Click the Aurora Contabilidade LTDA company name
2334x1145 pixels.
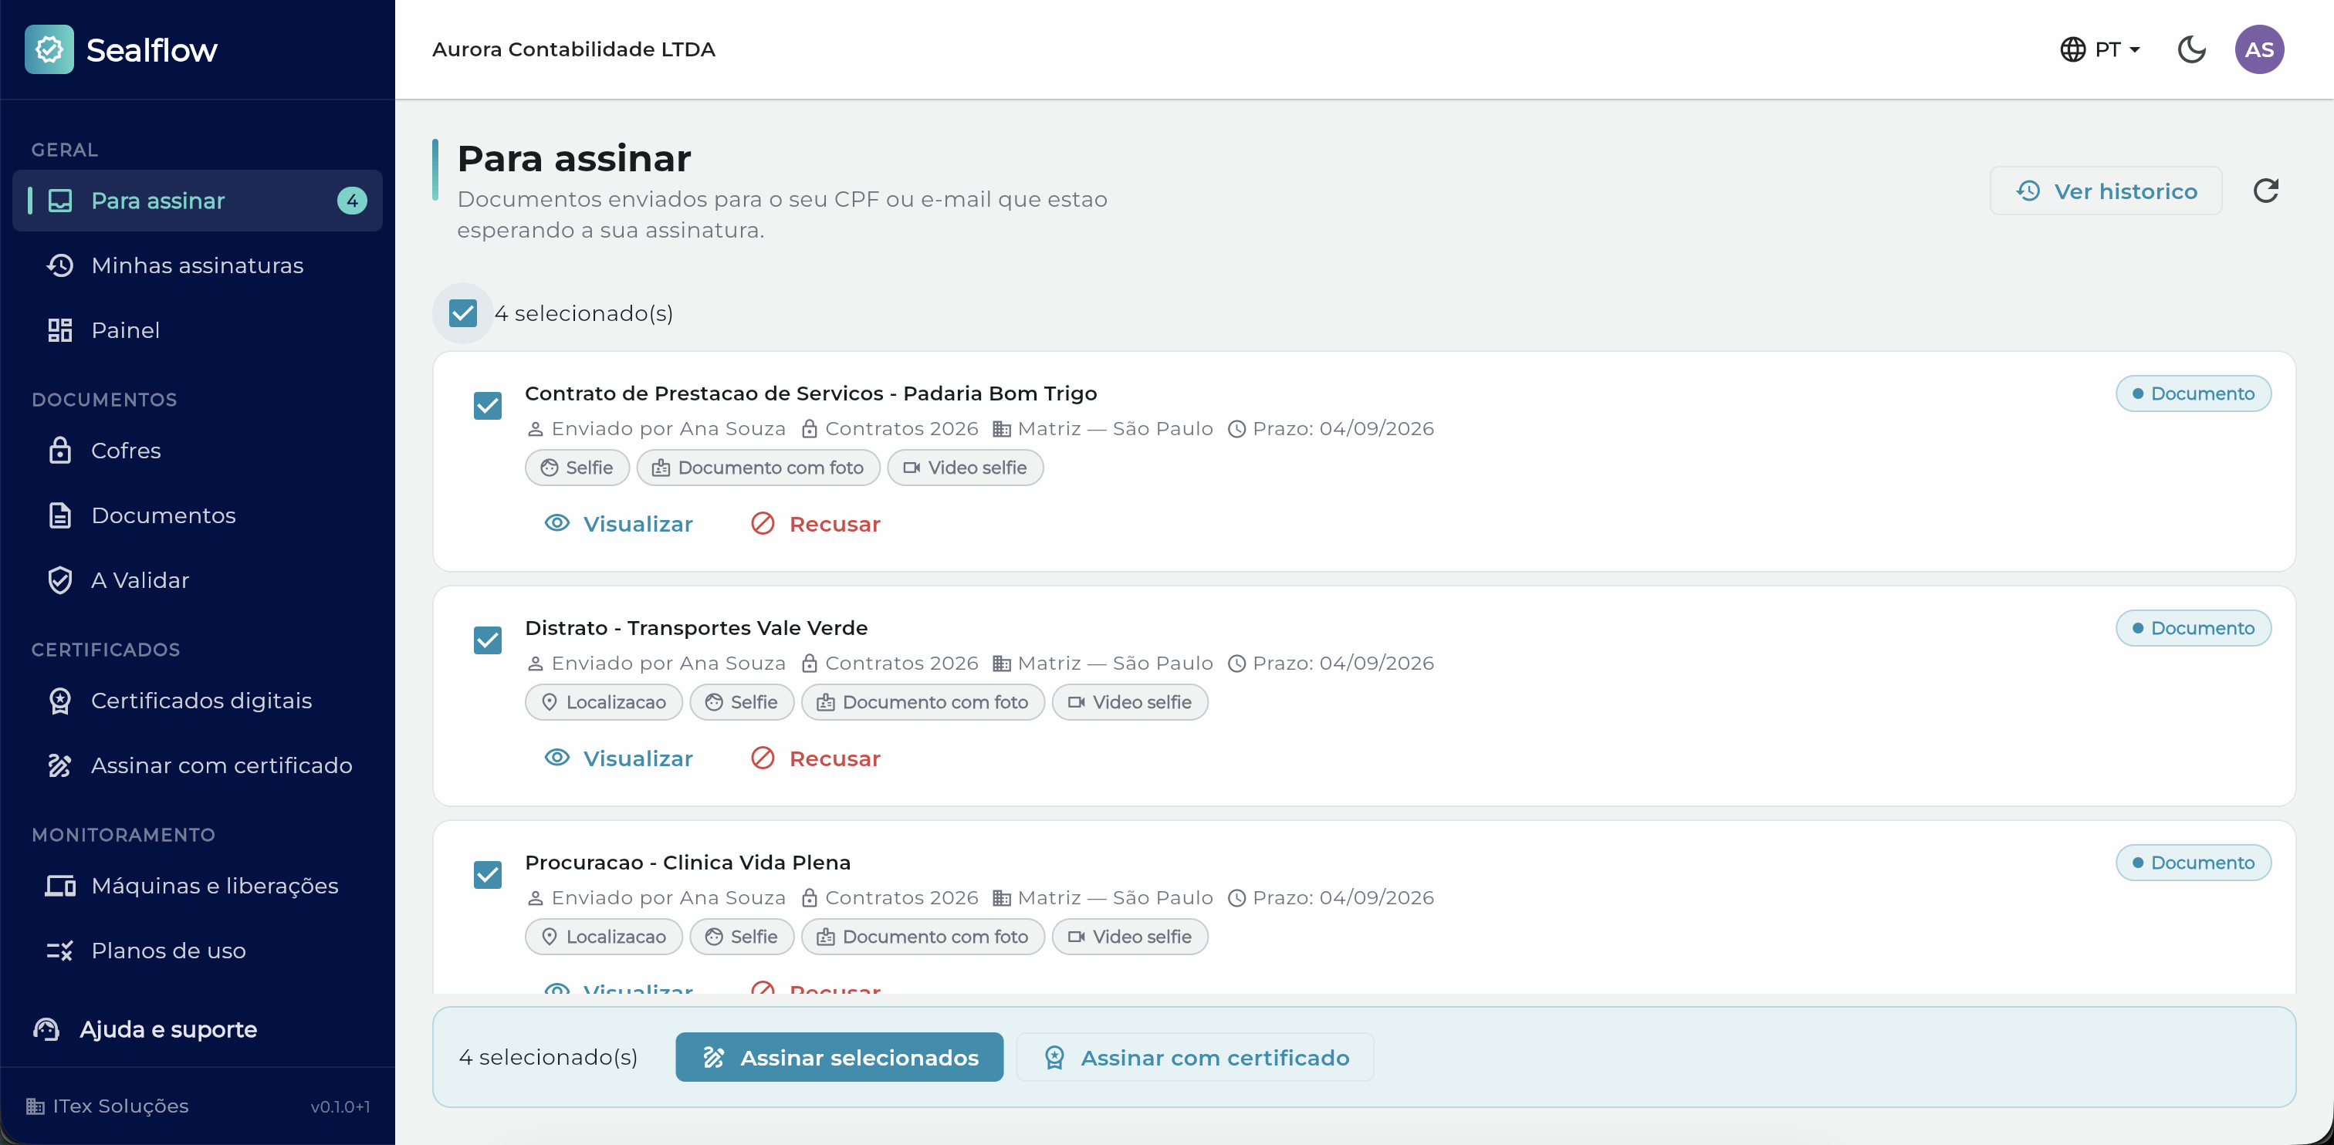click(x=573, y=49)
